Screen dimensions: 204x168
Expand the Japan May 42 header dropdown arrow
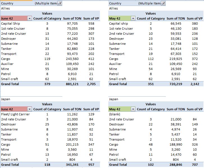(133, 109)
